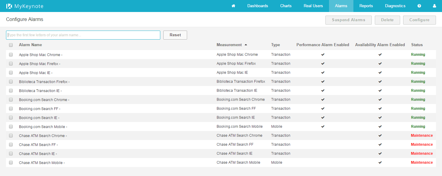Click Mobile type in Booking.com Search Mobile row
The width and height of the screenshot is (442, 176).
pyautogui.click(x=277, y=127)
